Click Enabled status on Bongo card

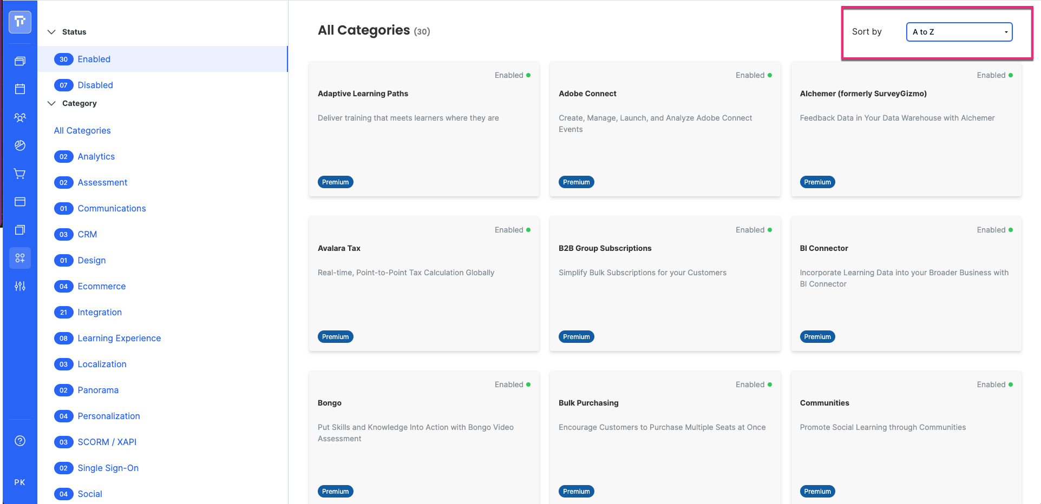[x=513, y=384]
